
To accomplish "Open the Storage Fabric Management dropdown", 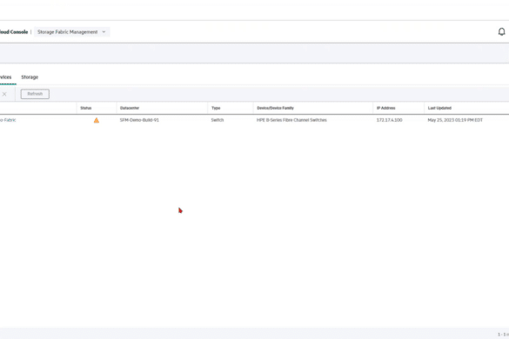I will (x=71, y=32).
